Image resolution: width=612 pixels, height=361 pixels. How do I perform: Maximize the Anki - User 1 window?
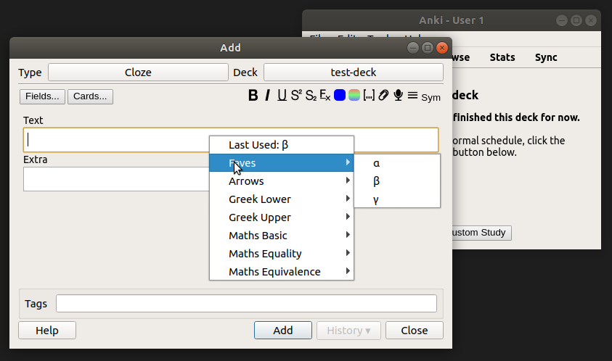click(576, 20)
